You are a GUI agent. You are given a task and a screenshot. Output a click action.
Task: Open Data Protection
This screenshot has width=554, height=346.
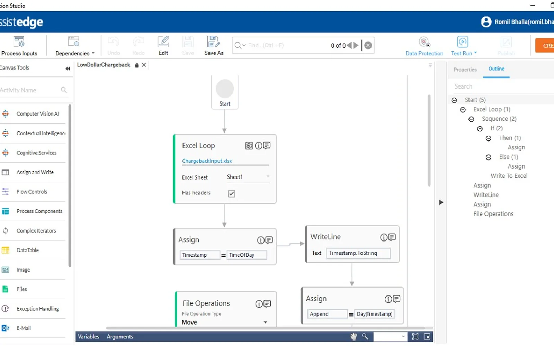click(x=424, y=46)
